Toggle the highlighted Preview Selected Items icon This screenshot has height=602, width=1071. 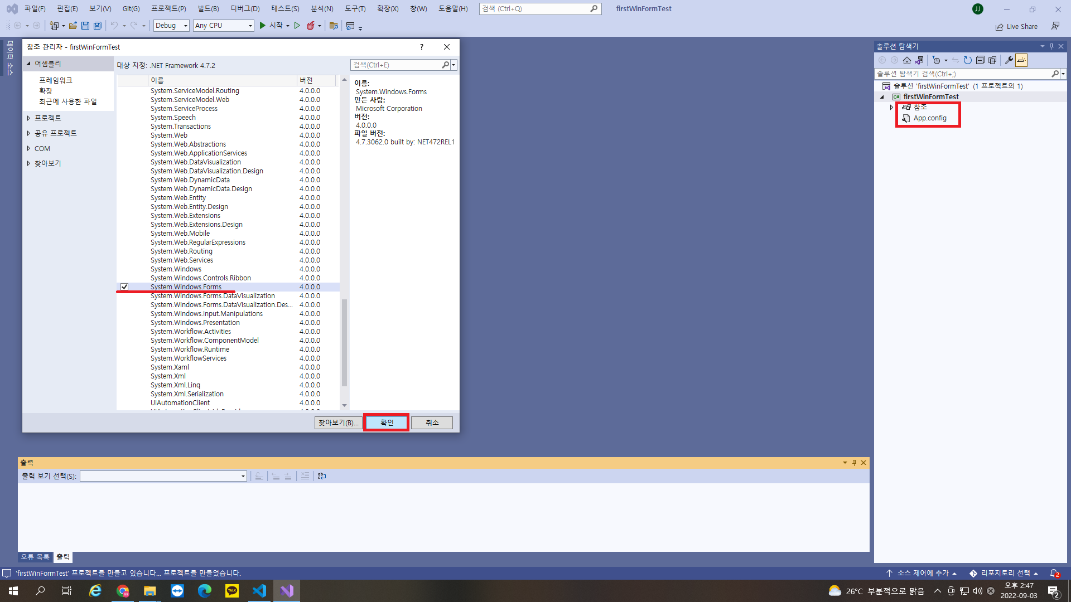tap(1021, 60)
